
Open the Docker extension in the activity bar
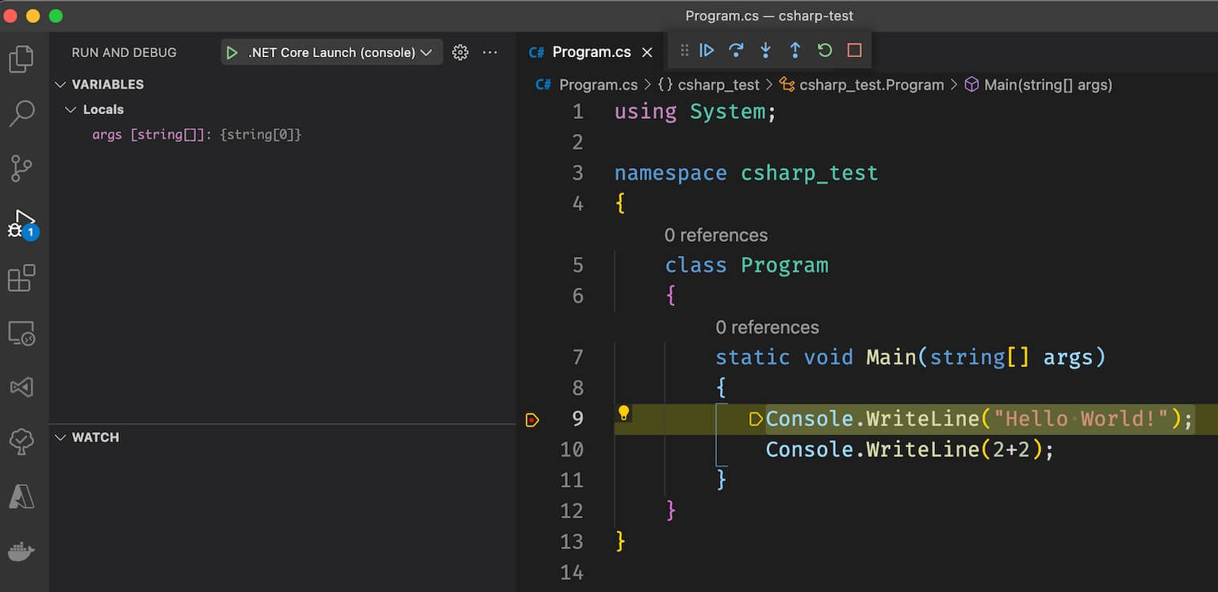(x=23, y=552)
